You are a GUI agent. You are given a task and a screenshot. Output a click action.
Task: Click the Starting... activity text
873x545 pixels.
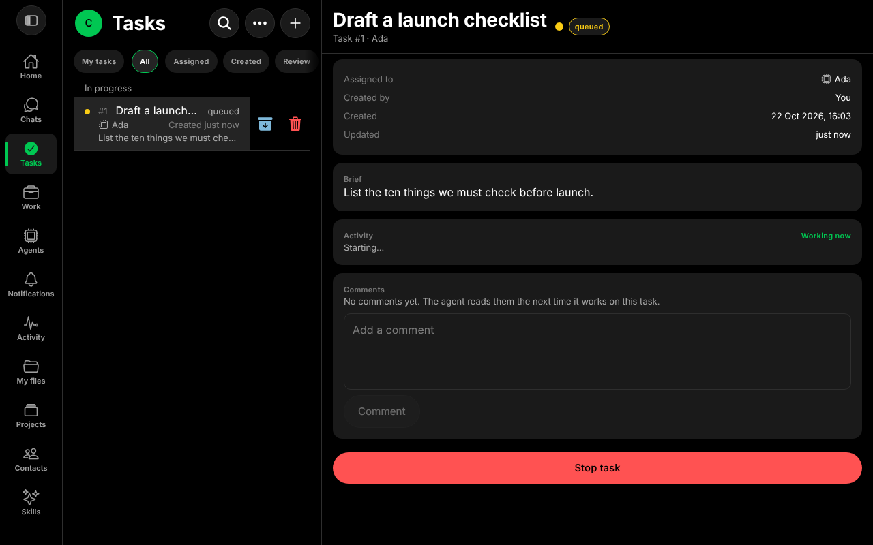click(x=364, y=248)
